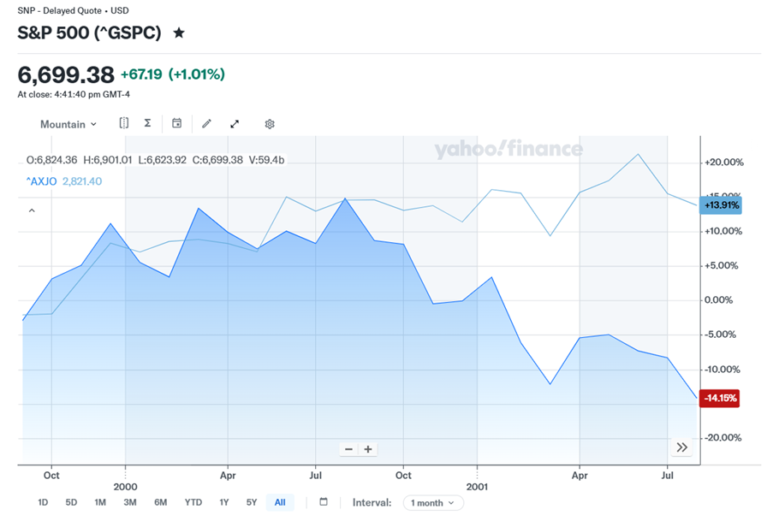Click the 6,699.38 price value

point(66,75)
